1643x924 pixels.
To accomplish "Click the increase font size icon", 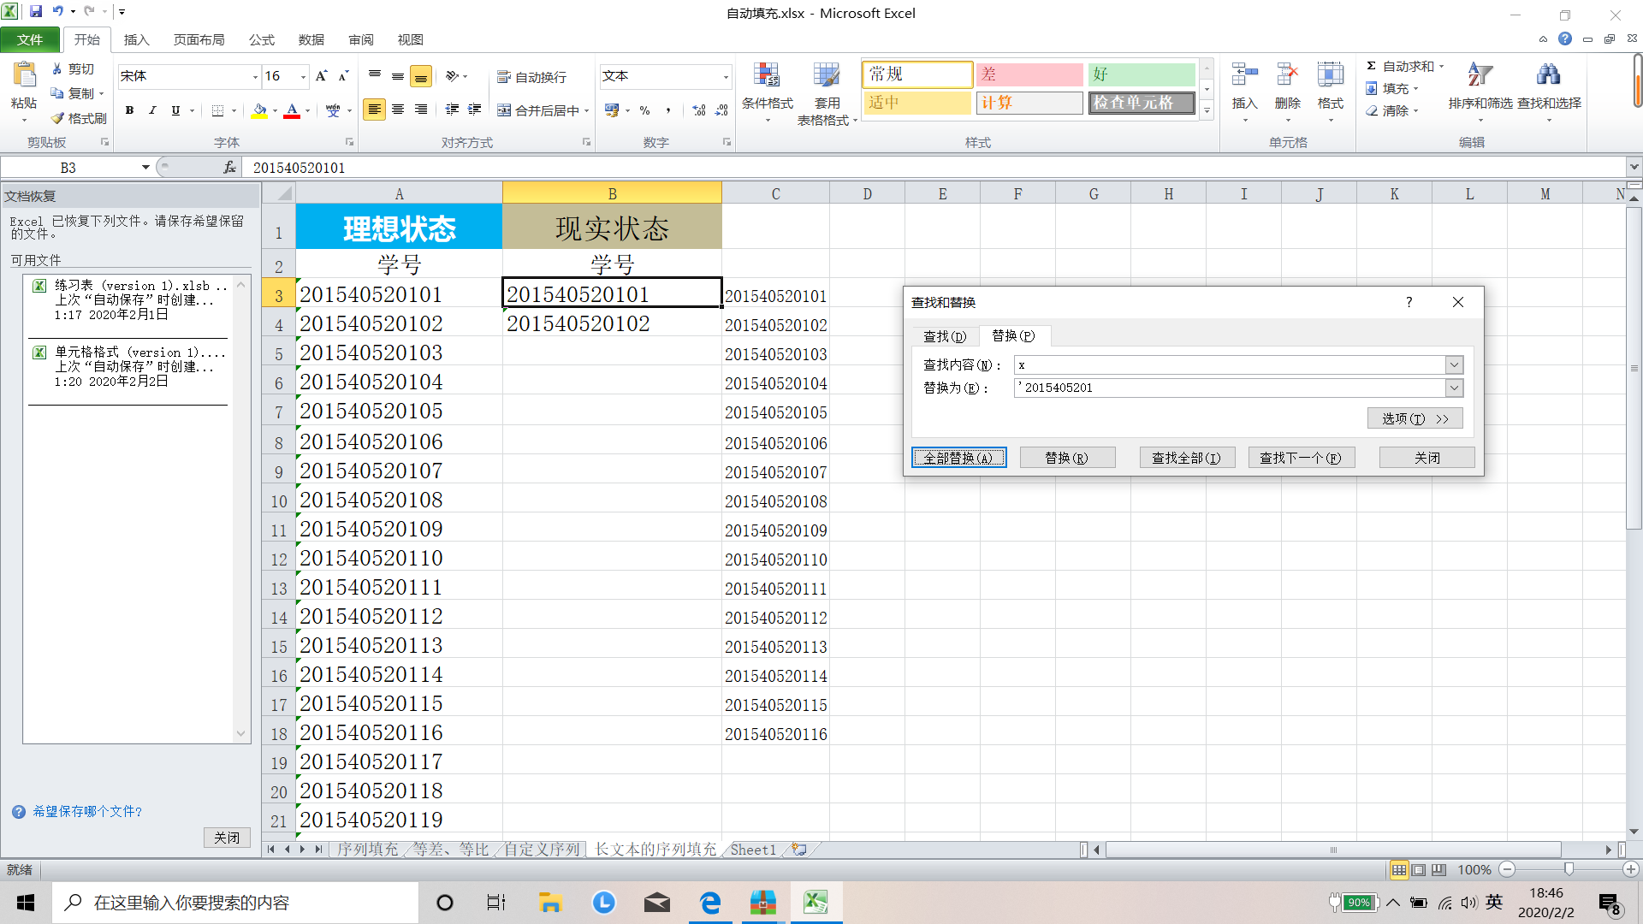I will pyautogui.click(x=322, y=76).
